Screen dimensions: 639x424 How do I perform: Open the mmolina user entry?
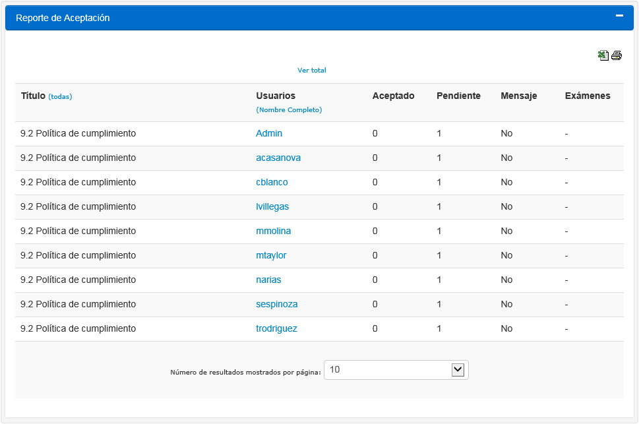pyautogui.click(x=273, y=231)
